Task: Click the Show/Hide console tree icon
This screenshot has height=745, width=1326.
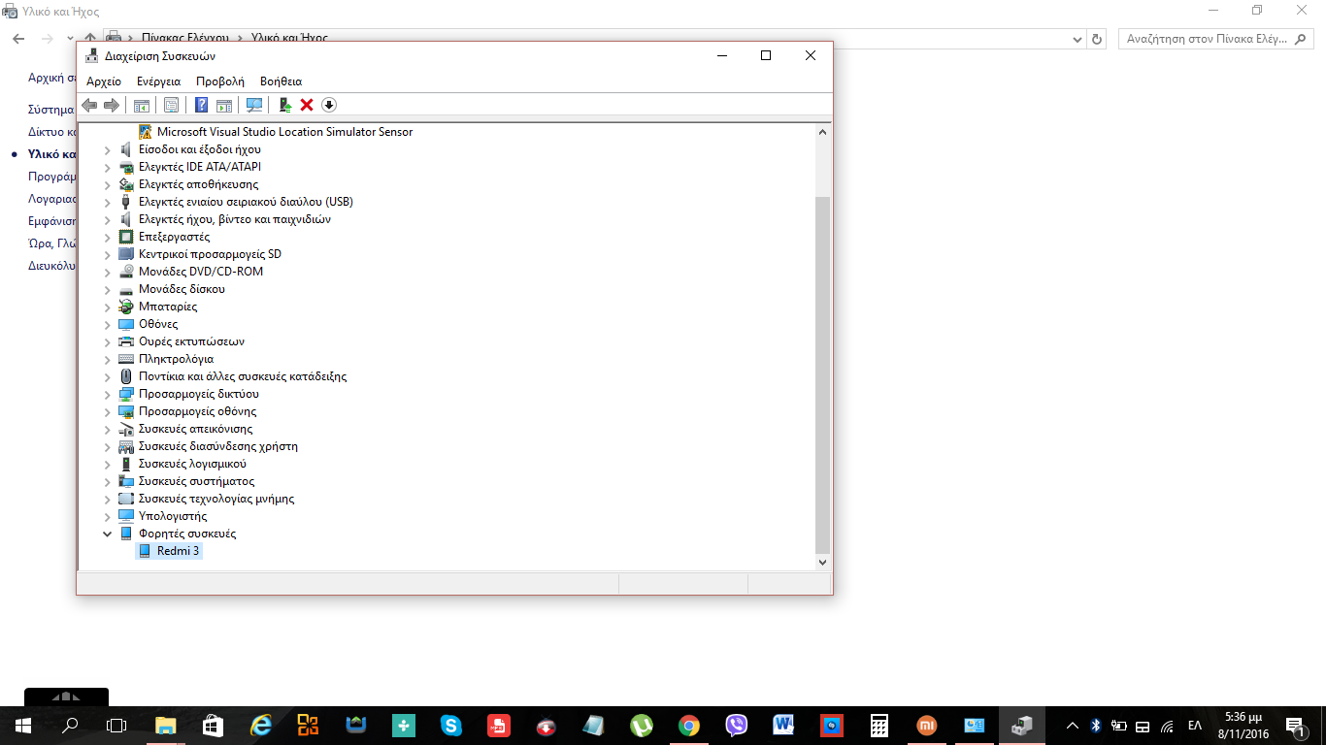Action: 142,105
